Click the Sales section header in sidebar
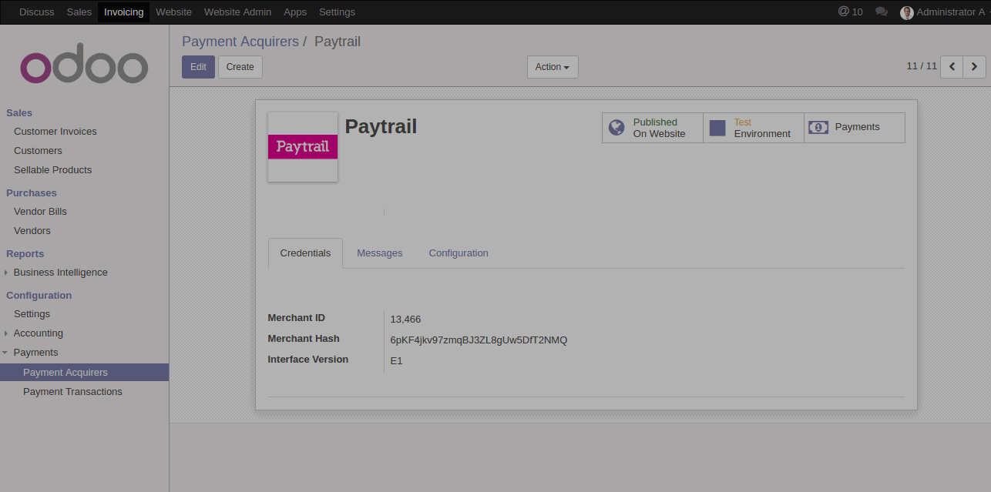 pyautogui.click(x=19, y=113)
